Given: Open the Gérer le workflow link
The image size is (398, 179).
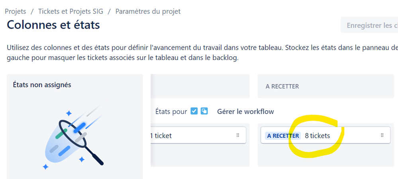Looking at the screenshot, I should click(245, 112).
